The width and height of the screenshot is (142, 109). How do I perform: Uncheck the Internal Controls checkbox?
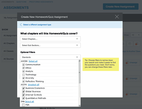(x=23, y=95)
